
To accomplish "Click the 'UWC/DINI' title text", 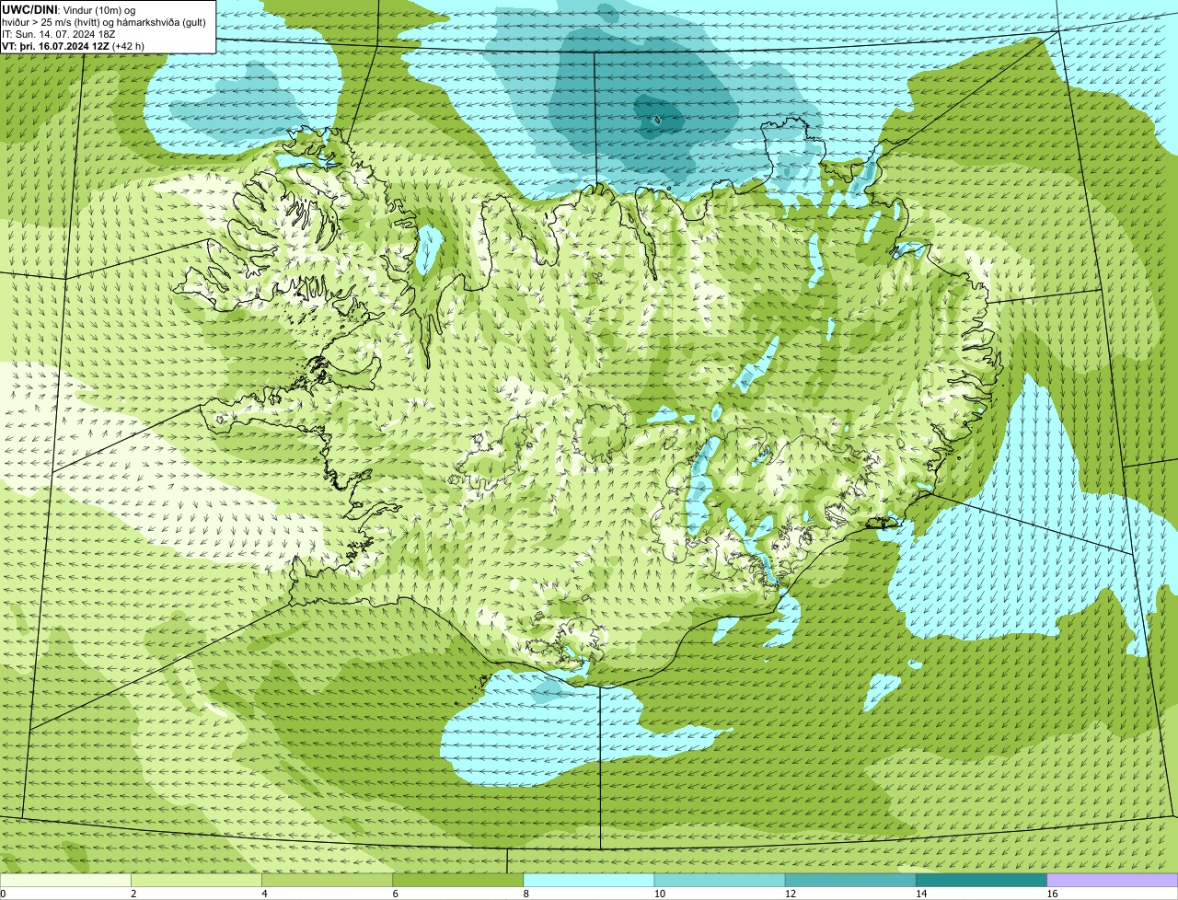I will (30, 9).
